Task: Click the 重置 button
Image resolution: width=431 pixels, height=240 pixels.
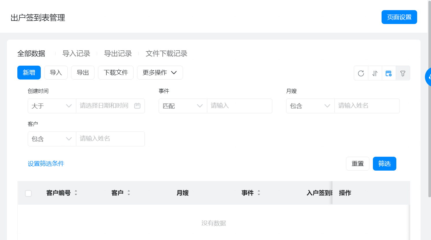Action: (x=358, y=164)
